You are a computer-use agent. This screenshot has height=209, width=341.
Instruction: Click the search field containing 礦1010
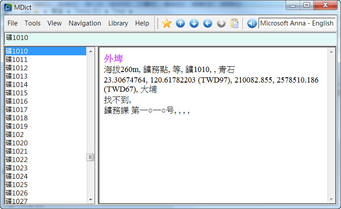point(170,38)
